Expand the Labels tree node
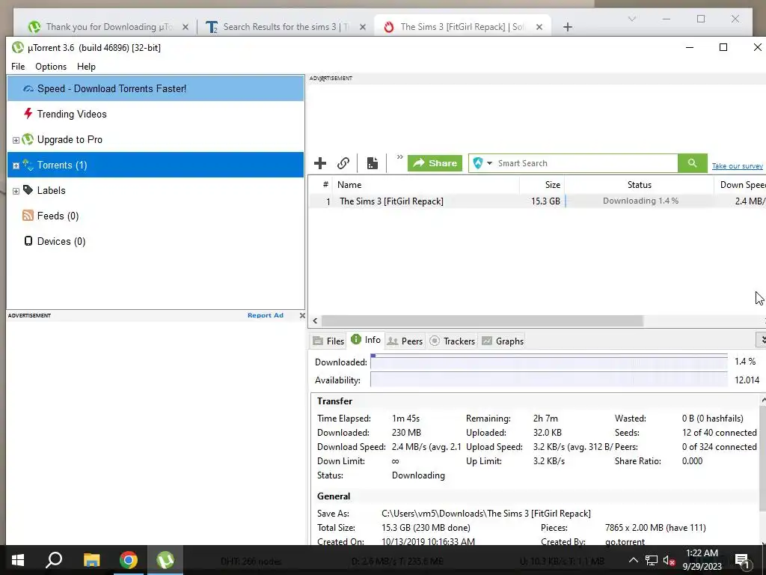 [x=16, y=191]
